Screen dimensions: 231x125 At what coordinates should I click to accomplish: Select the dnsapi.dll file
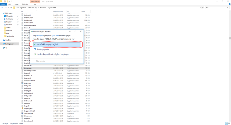27,73
